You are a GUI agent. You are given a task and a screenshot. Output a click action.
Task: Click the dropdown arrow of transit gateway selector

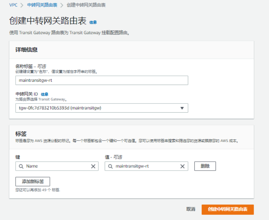pyautogui.click(x=182, y=108)
